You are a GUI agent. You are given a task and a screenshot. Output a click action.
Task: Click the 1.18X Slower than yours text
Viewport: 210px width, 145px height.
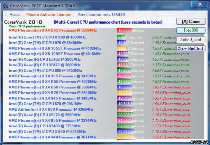171,132
